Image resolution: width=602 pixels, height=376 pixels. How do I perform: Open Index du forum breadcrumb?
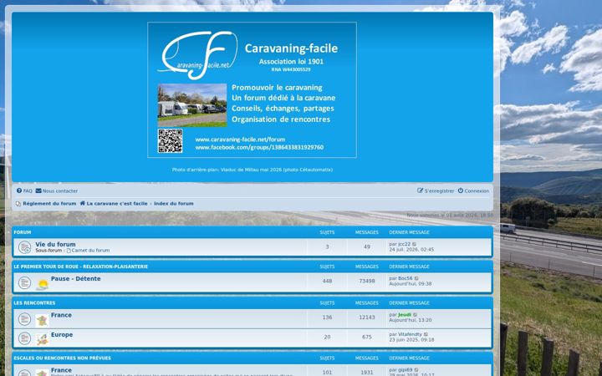coord(174,204)
